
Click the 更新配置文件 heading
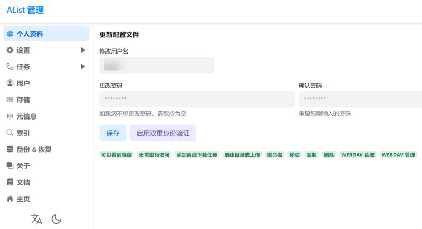119,35
